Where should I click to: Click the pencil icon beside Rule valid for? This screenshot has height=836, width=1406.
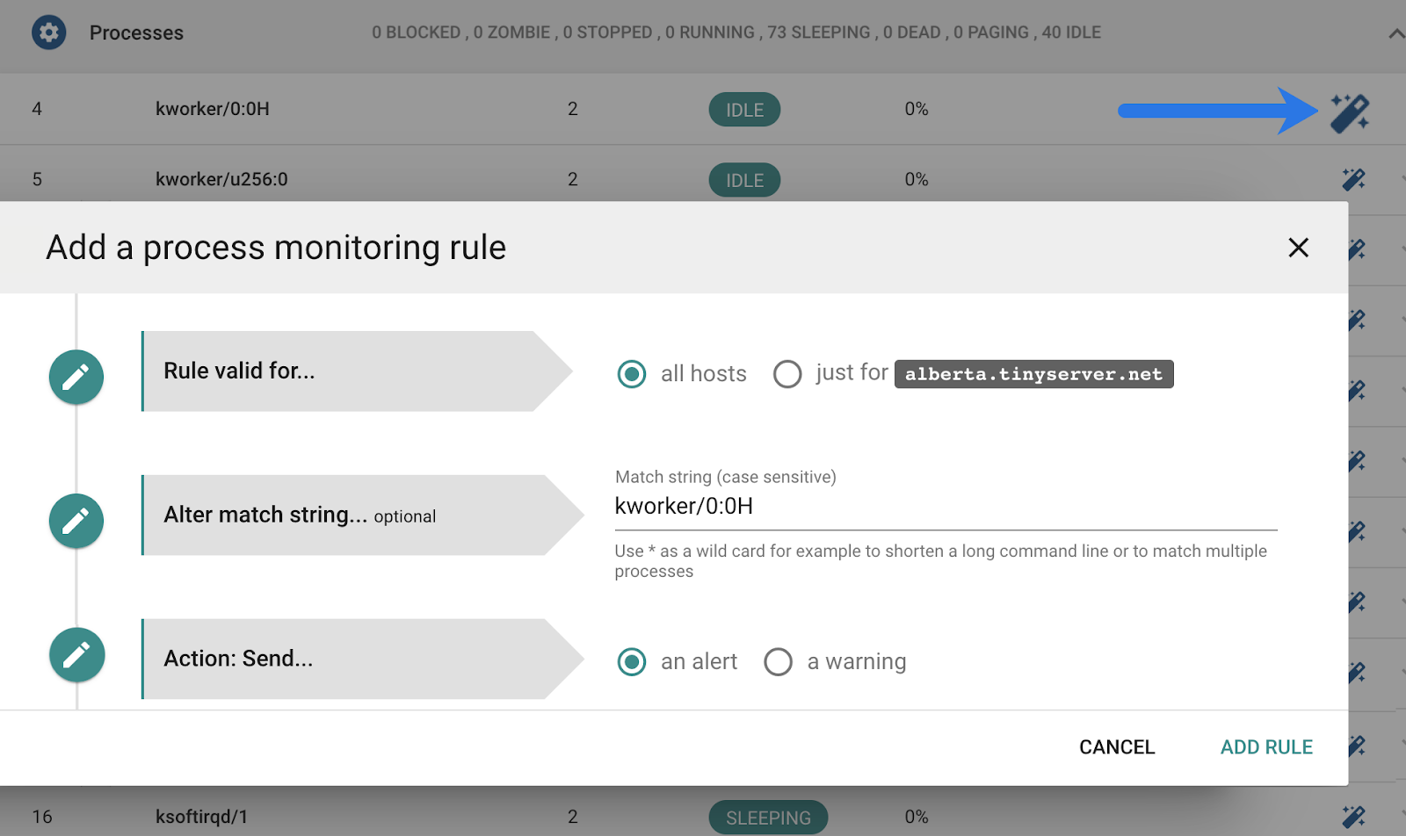pos(76,377)
